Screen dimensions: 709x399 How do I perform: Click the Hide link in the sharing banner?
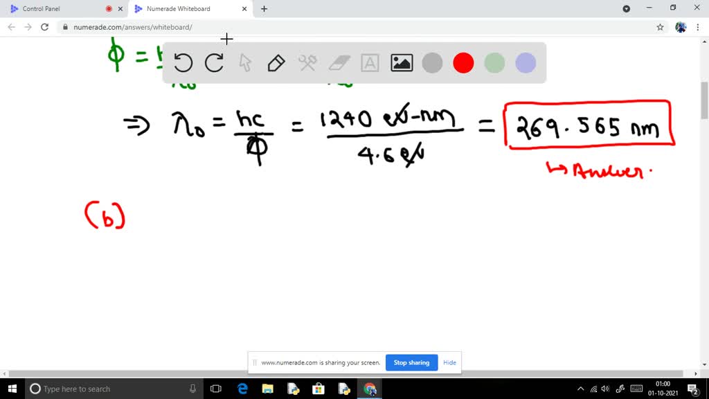pos(449,362)
